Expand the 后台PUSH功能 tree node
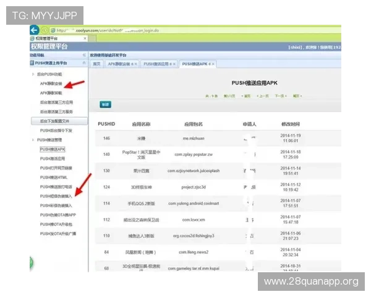Viewport: 371px width, 297px height. (33, 74)
